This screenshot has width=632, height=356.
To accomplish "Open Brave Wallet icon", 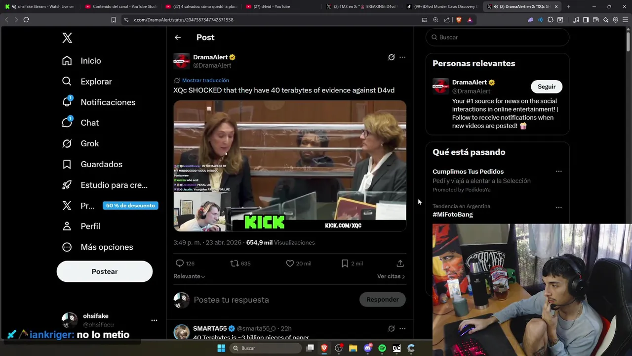I will [596, 20].
